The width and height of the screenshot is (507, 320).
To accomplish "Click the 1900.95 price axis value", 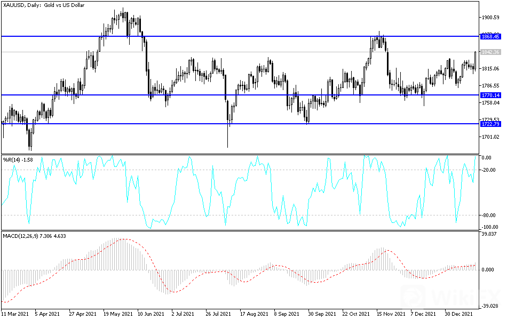I will point(489,18).
